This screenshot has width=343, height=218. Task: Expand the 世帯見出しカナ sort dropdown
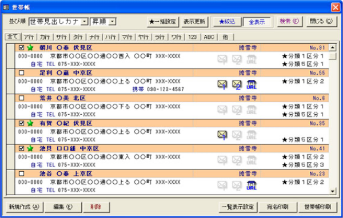[x=84, y=22]
